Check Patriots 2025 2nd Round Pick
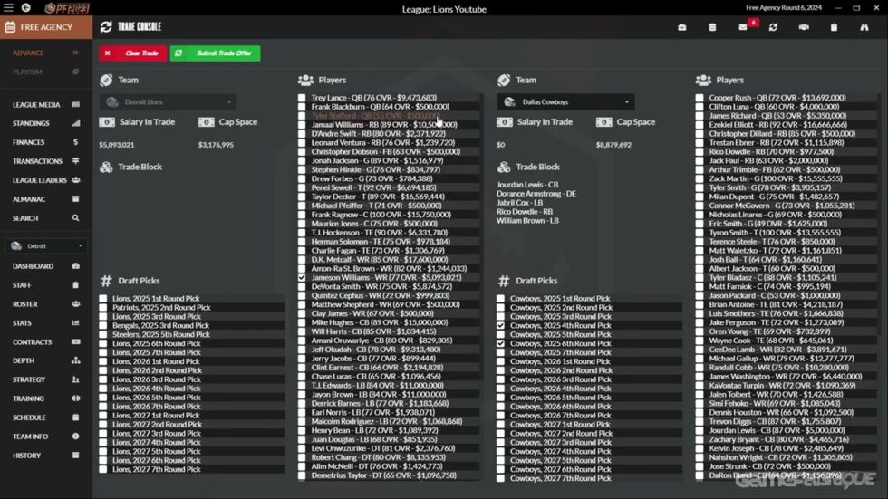The image size is (888, 499). [x=103, y=308]
